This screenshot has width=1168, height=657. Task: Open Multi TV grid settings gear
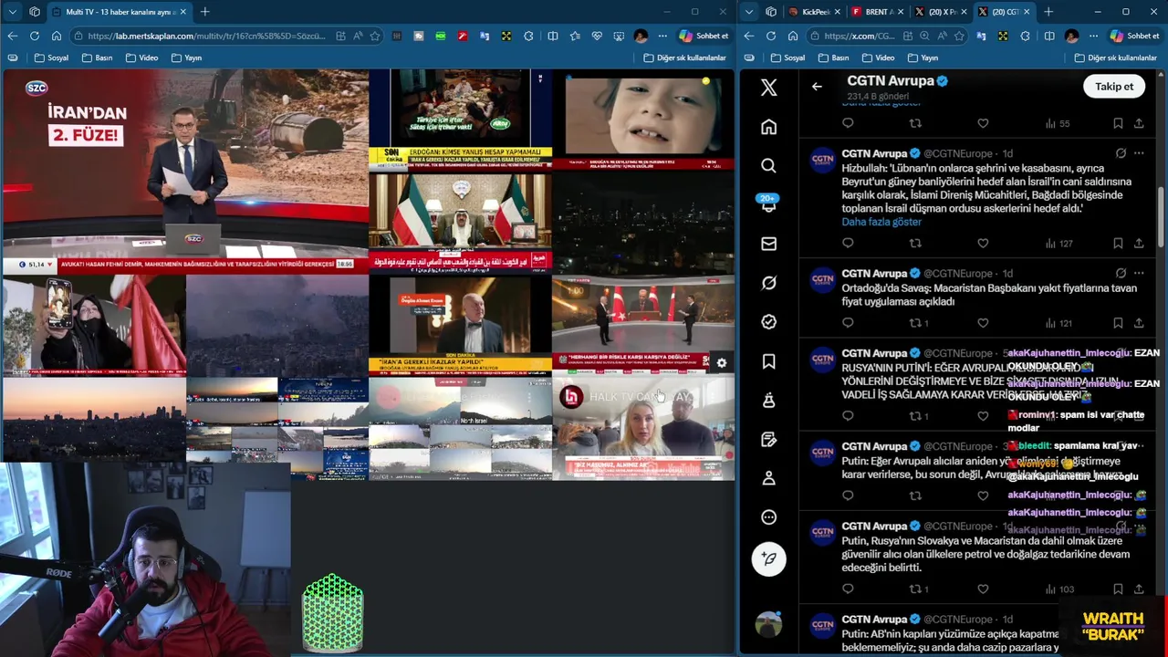pos(721,363)
